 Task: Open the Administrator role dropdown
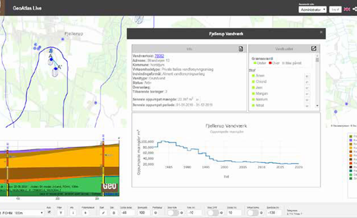[312, 10]
